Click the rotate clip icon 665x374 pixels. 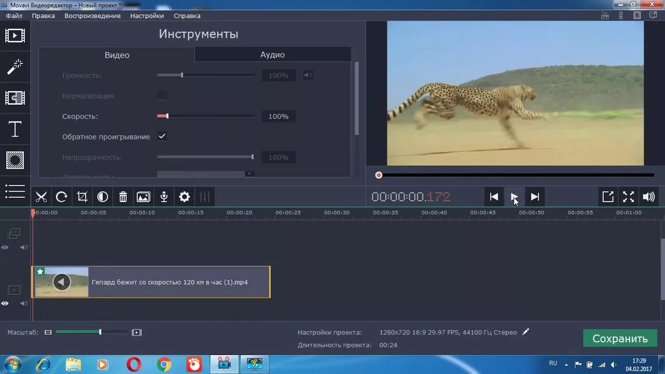[x=61, y=196]
